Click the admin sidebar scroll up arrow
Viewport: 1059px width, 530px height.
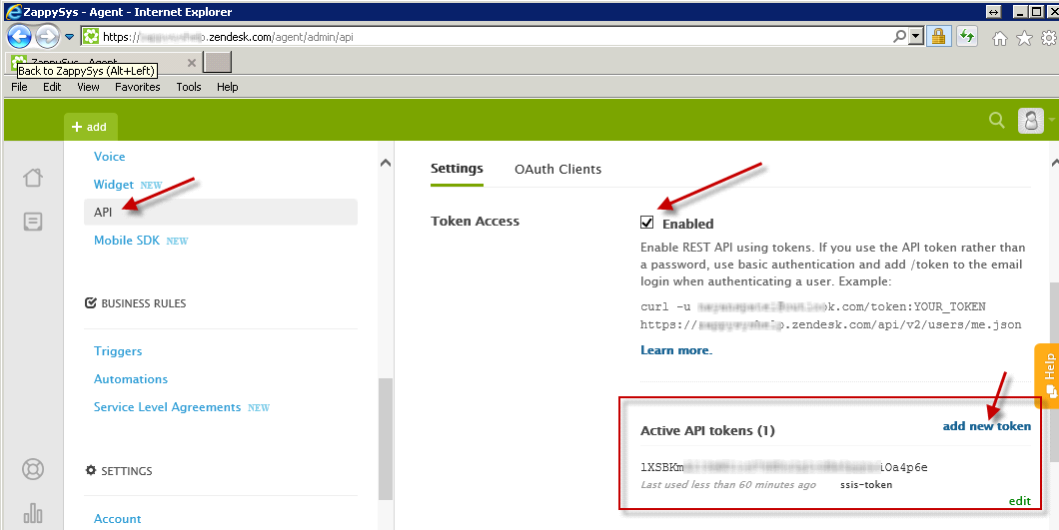(385, 162)
